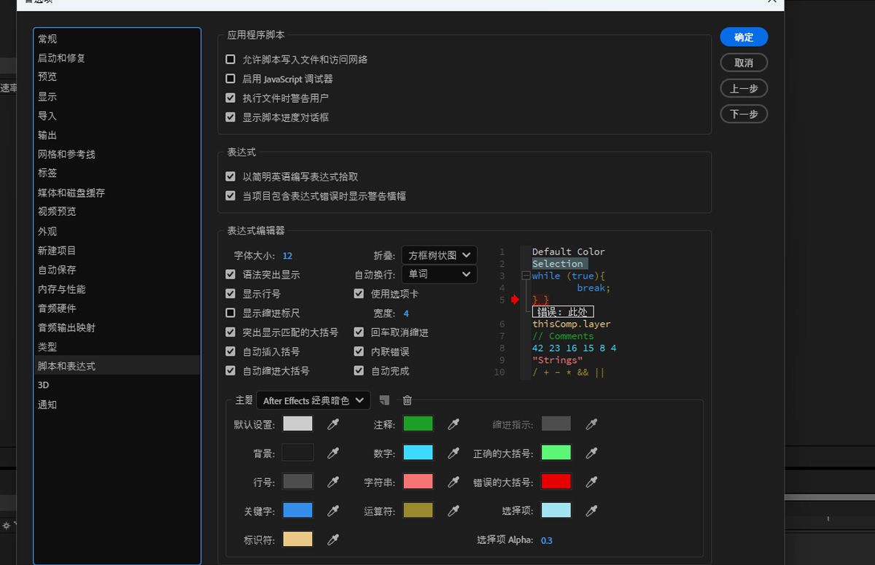Screen dimensions: 875x565
Task: 点击默认设置颜色旁的吸管图标
Action: 333,423
